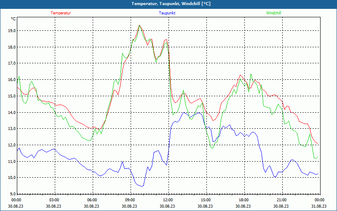The image size is (337, 211).
Task: Click the °C unit label at the top of the y-axis
Action: 13,19
